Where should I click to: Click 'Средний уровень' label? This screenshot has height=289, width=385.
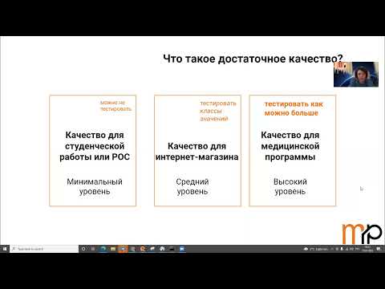192,186
